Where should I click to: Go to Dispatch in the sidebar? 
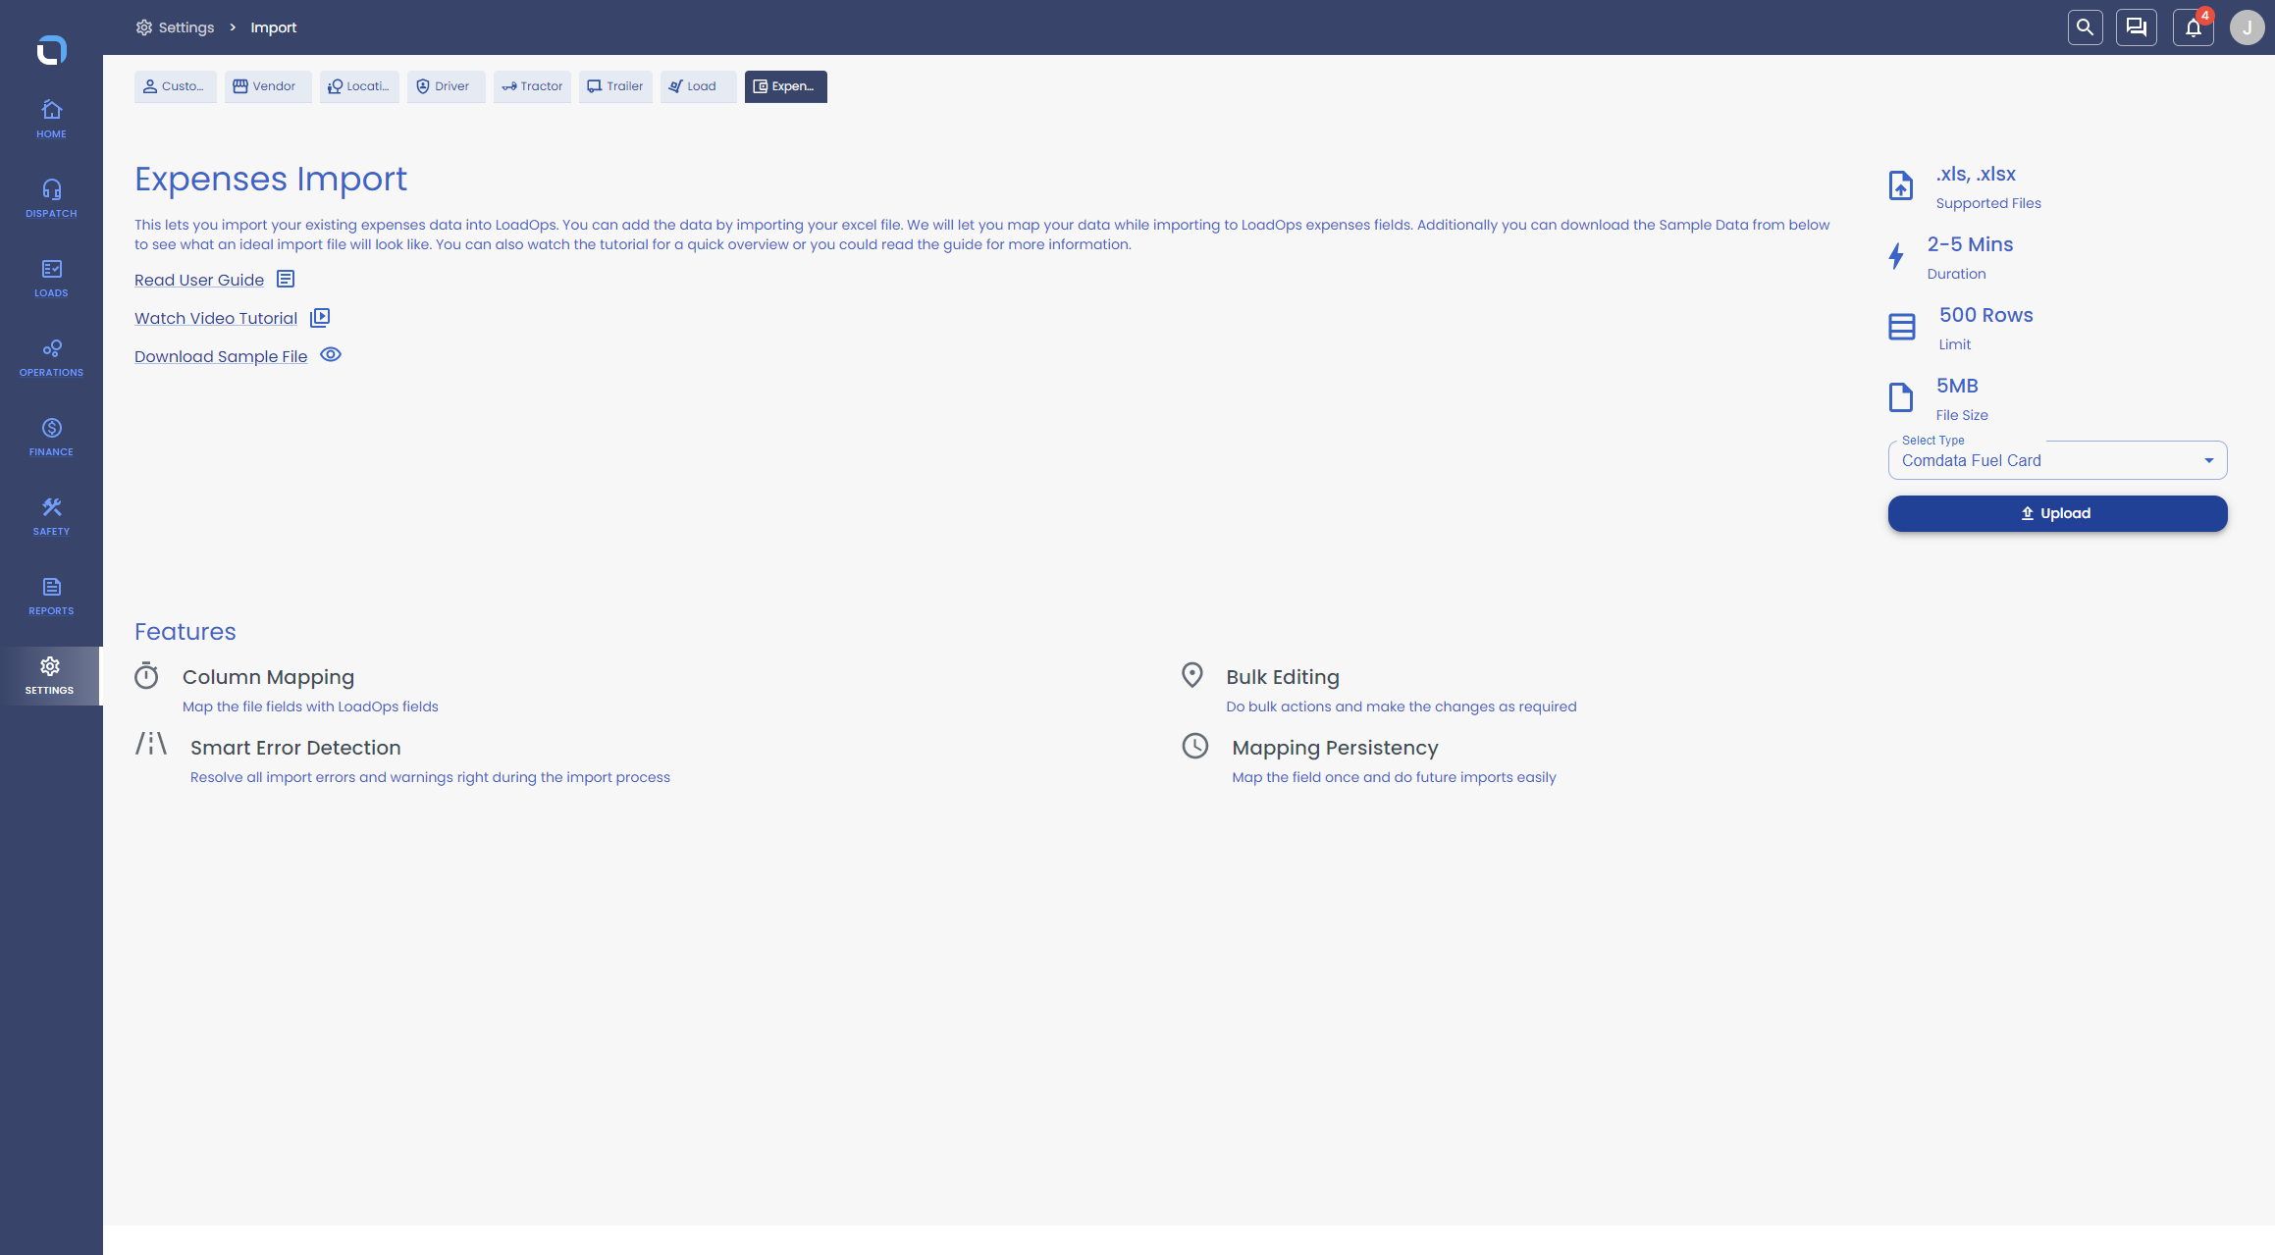coord(51,198)
